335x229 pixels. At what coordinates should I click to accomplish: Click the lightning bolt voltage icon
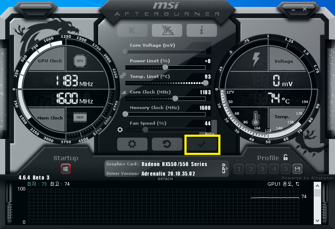(256, 59)
